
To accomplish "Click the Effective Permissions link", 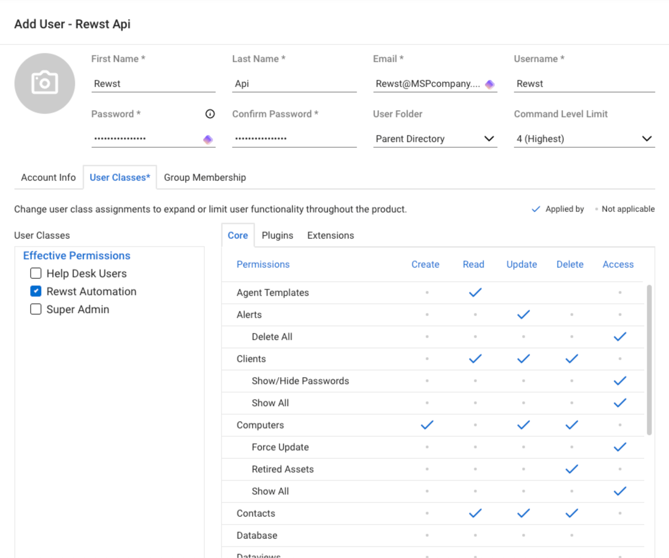I will click(x=76, y=256).
